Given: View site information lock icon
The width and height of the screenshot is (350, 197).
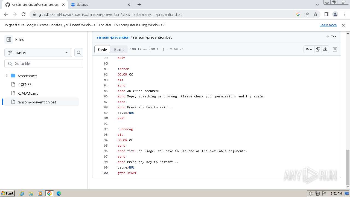Looking at the screenshot, I should pos(34,14).
